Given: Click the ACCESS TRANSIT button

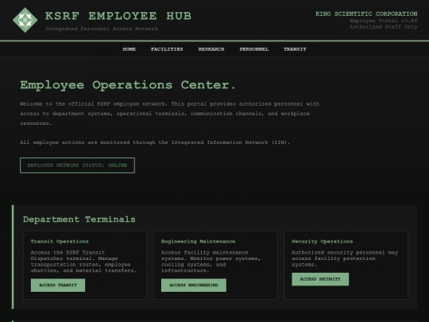Looking at the screenshot, I should (x=58, y=285).
